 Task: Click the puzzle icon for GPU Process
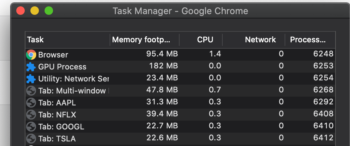[x=31, y=67]
